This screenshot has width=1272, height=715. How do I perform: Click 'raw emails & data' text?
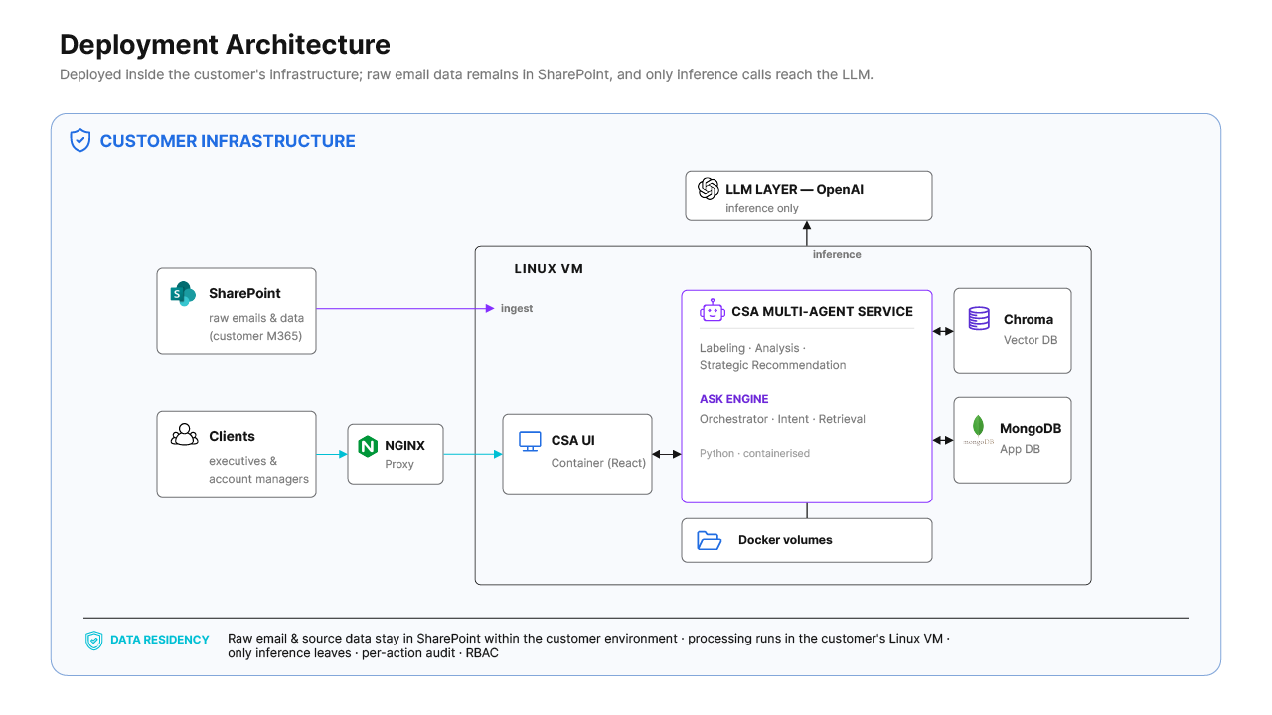click(x=256, y=318)
